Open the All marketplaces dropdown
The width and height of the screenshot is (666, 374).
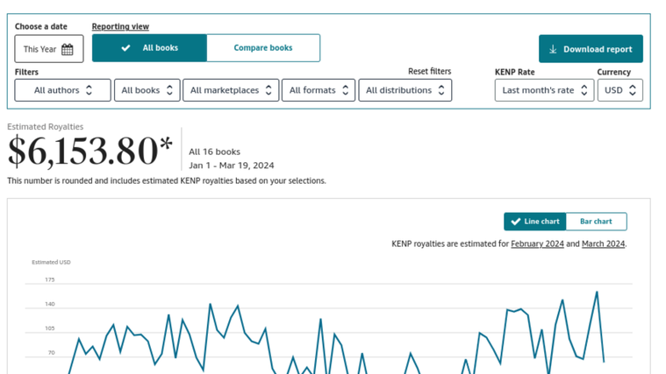(x=231, y=90)
